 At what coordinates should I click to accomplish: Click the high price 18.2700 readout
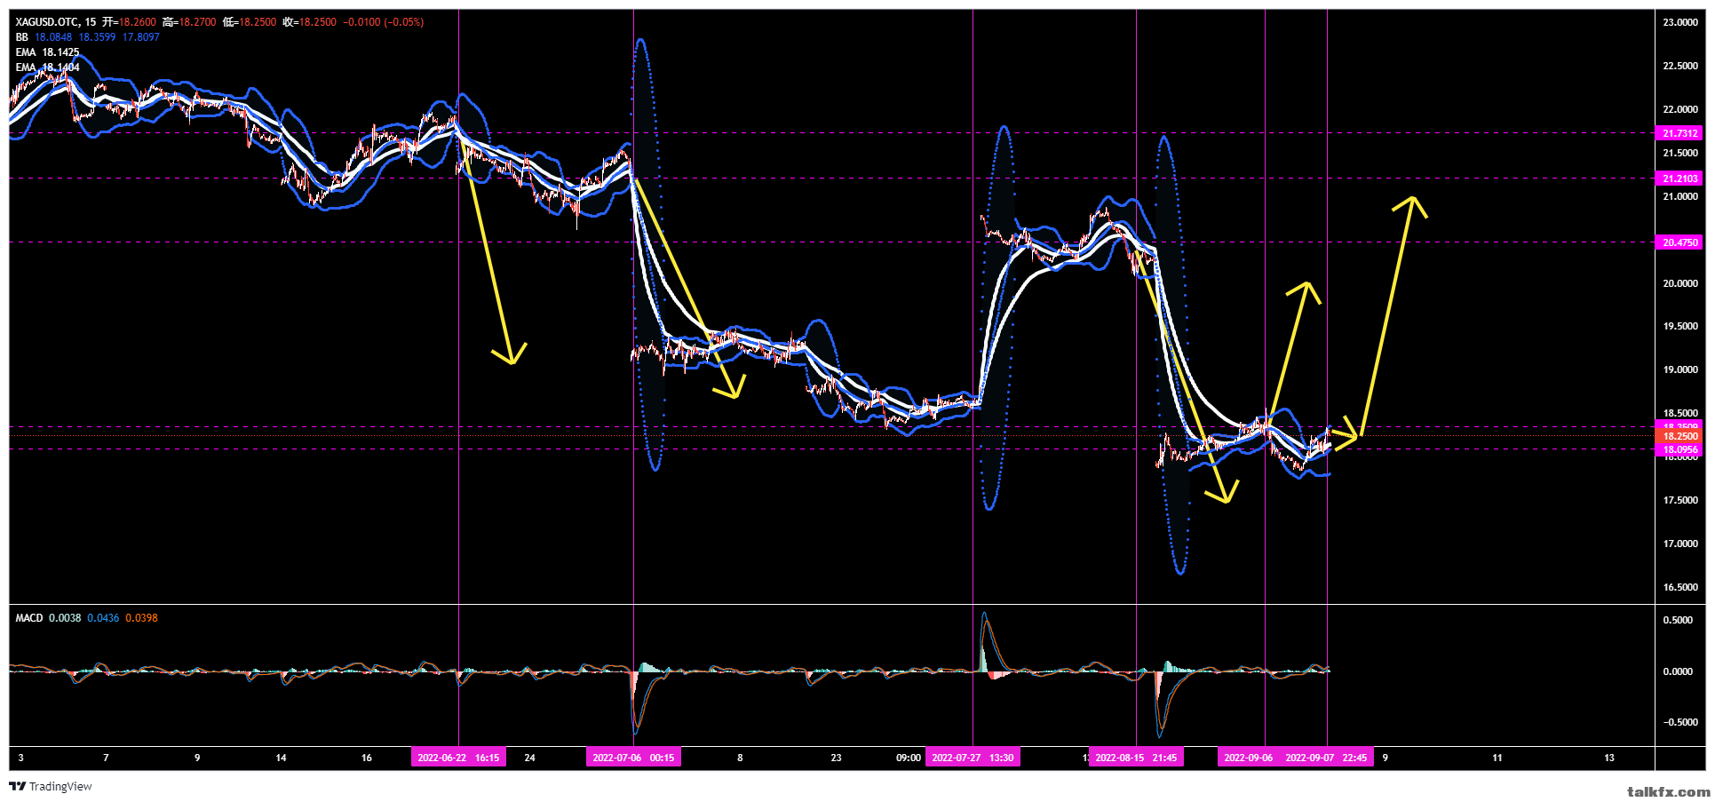click(x=189, y=22)
